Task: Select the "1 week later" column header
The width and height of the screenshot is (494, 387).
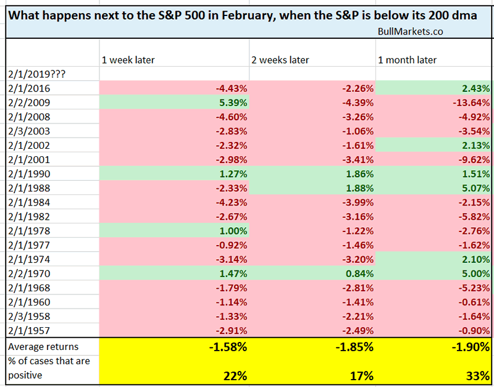Action: [x=127, y=60]
